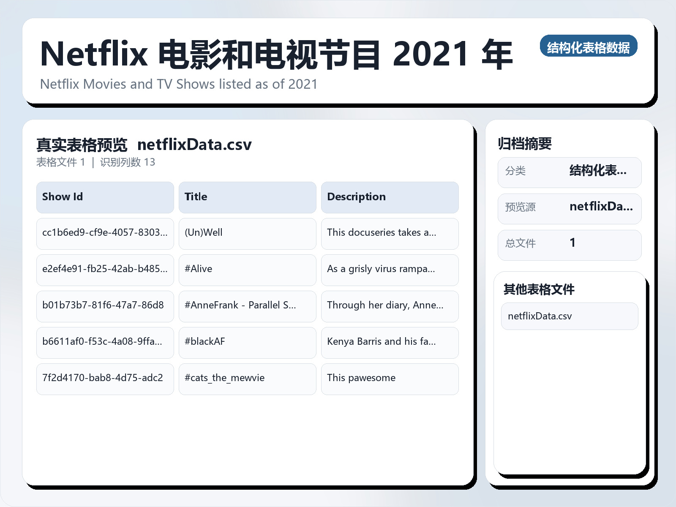Expand the truncated (Un)Well description text
Screen dimensions: 676x507
(x=390, y=234)
